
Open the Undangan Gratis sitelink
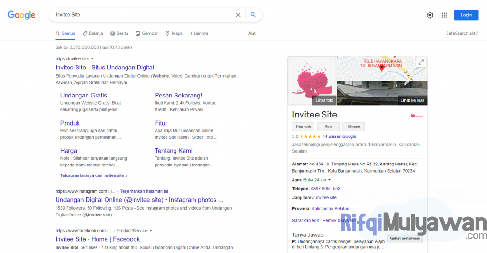point(84,95)
